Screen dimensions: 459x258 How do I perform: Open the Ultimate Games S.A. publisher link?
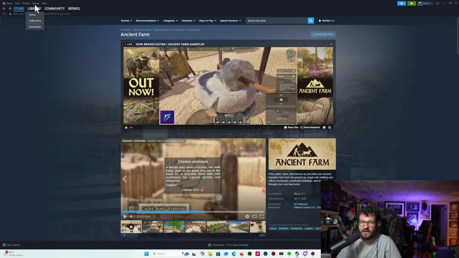[305, 207]
